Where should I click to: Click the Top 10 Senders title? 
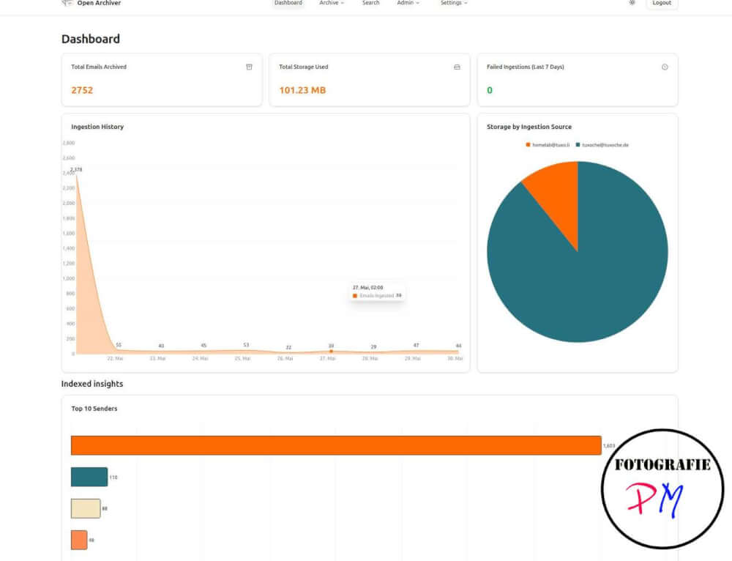pyautogui.click(x=94, y=408)
